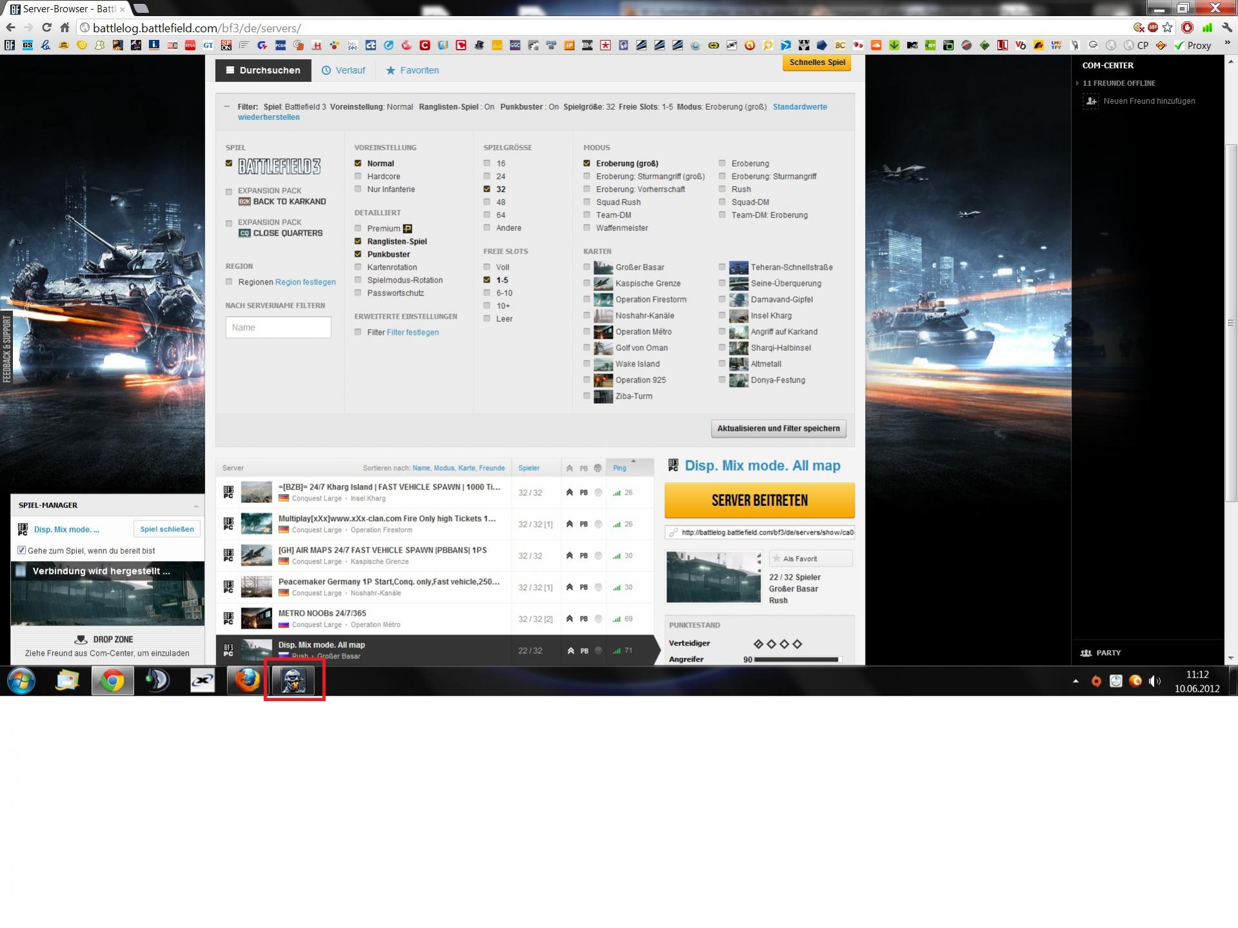The image size is (1238, 928).
Task: Click the Premium badge icon
Action: click(408, 228)
